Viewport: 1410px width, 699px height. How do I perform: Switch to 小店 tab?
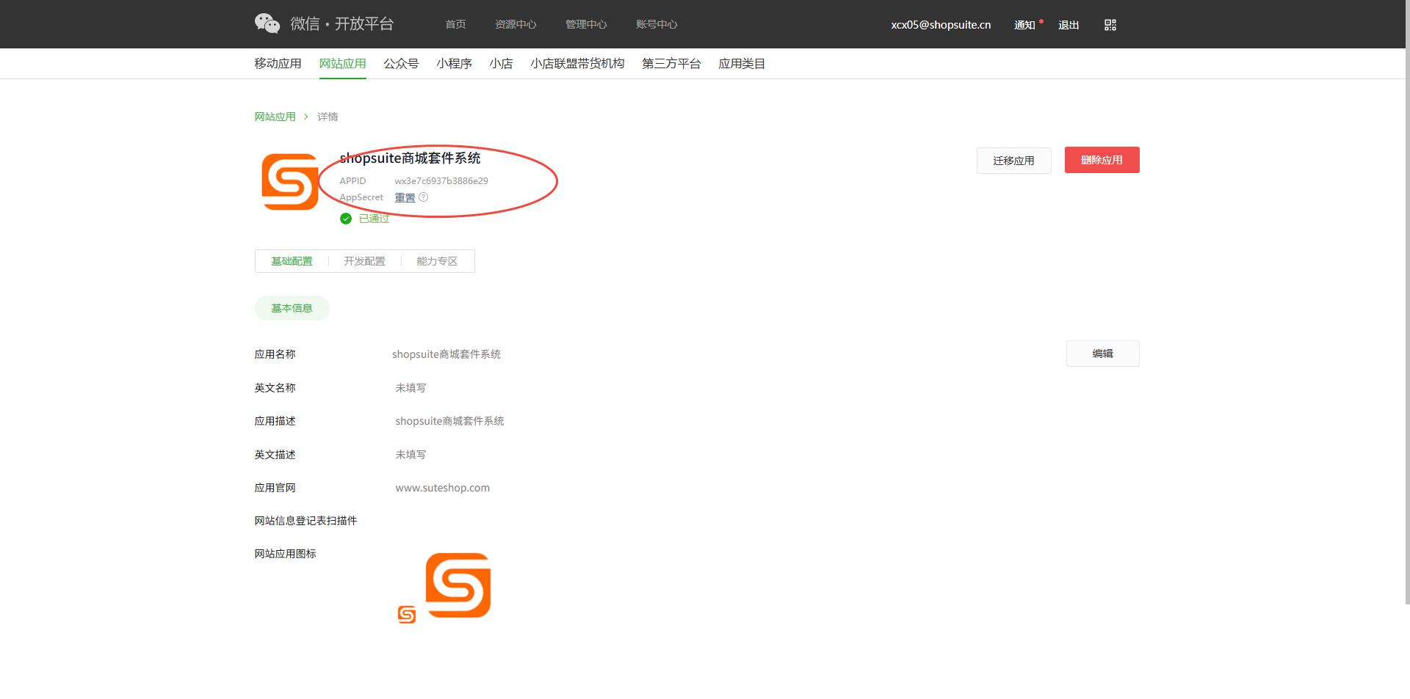point(501,64)
